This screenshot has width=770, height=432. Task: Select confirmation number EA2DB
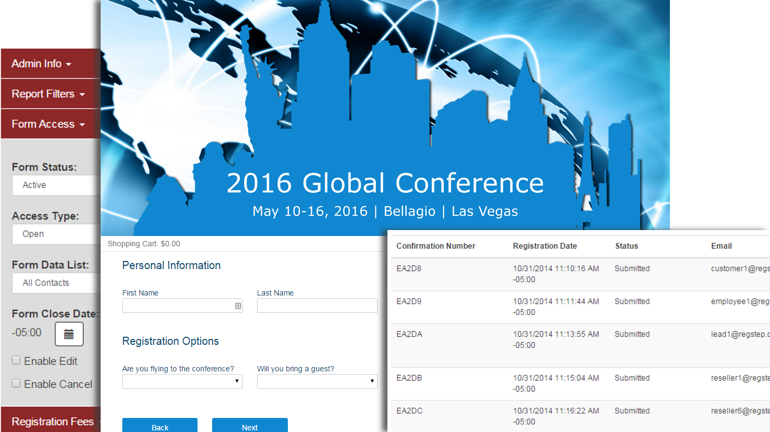pyautogui.click(x=409, y=378)
